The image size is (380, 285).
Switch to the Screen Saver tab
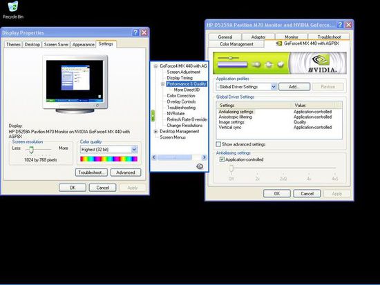(x=56, y=45)
